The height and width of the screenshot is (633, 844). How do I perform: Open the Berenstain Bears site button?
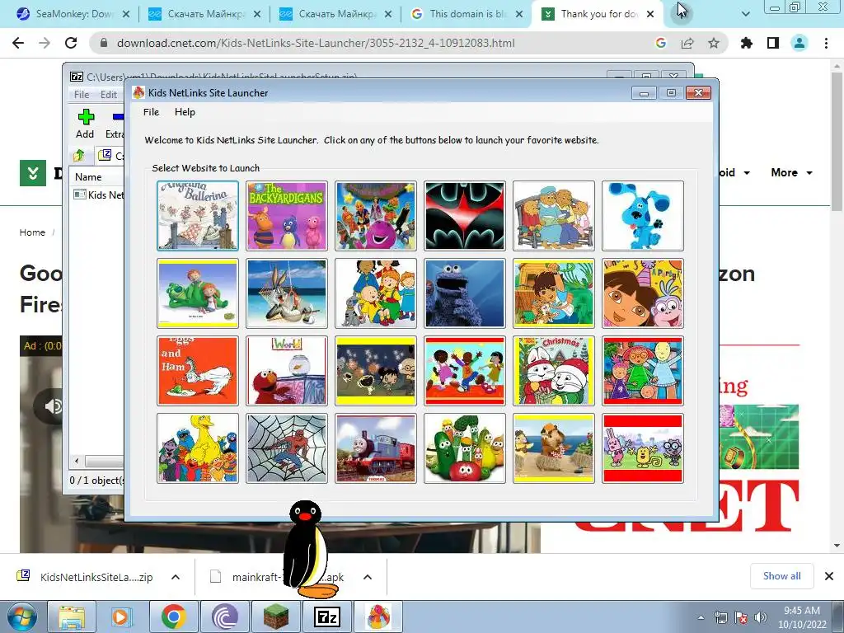tap(554, 216)
